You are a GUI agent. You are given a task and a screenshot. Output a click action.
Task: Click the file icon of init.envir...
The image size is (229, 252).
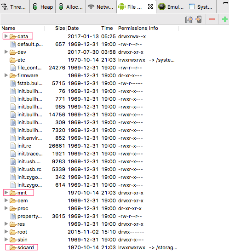point(13,138)
